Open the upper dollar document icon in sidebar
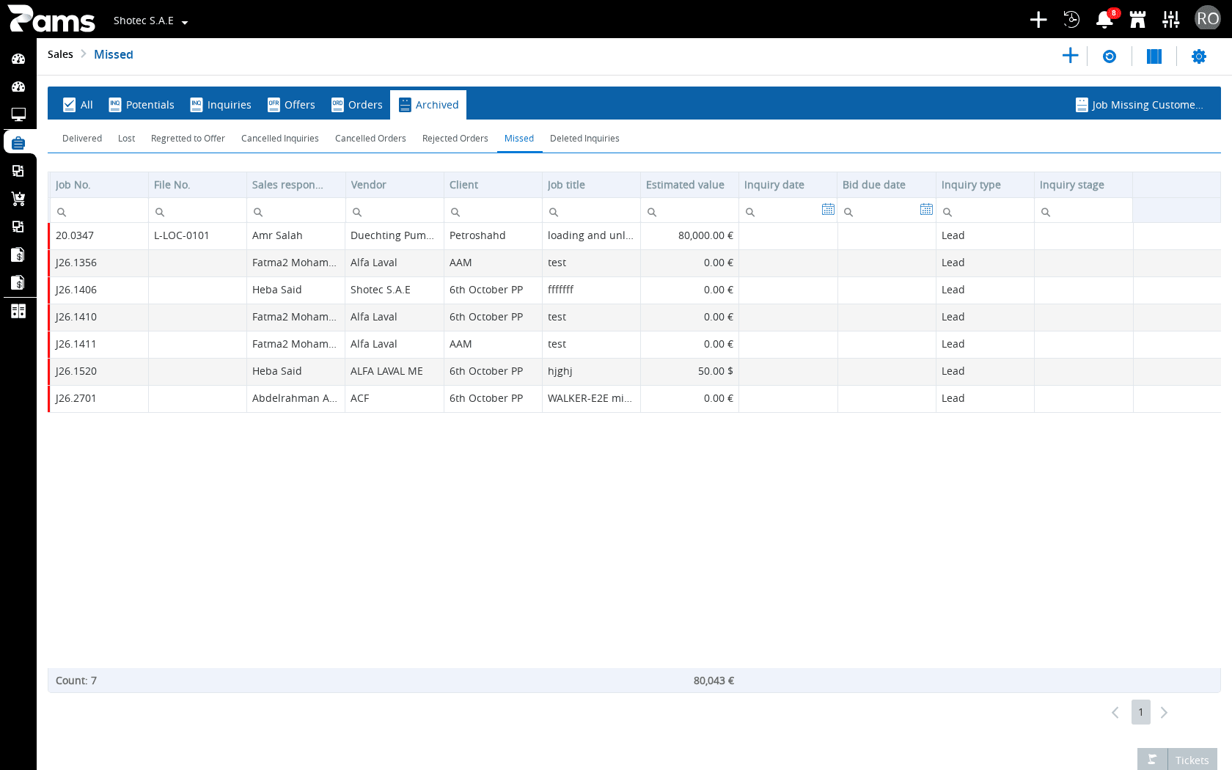 coord(18,254)
